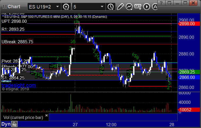Grab the Chart title grip handle
201x128 pixels.
pyautogui.click(x=5, y=7)
